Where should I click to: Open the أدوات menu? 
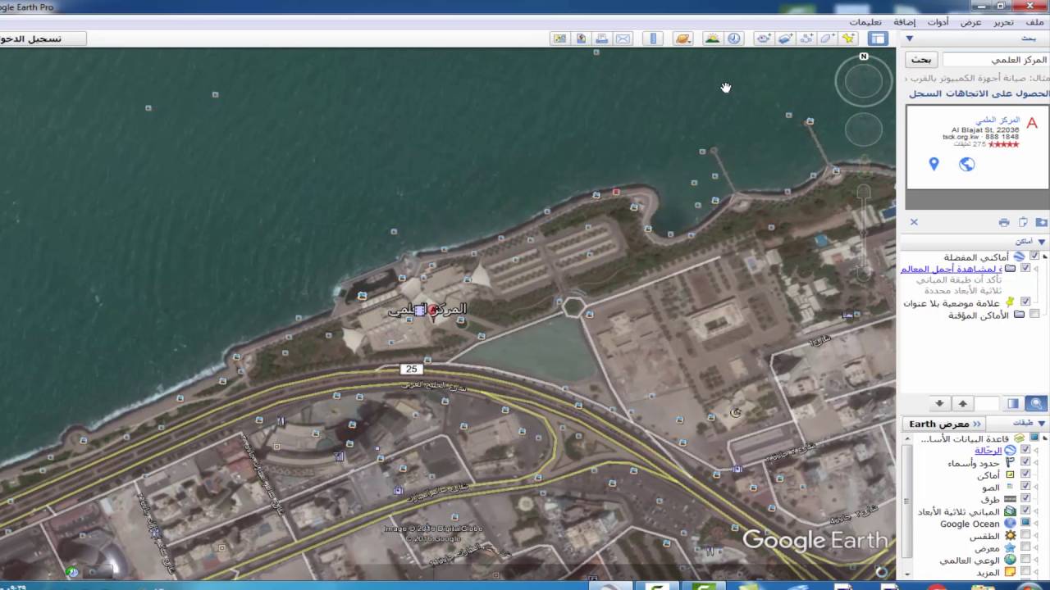coord(938,22)
